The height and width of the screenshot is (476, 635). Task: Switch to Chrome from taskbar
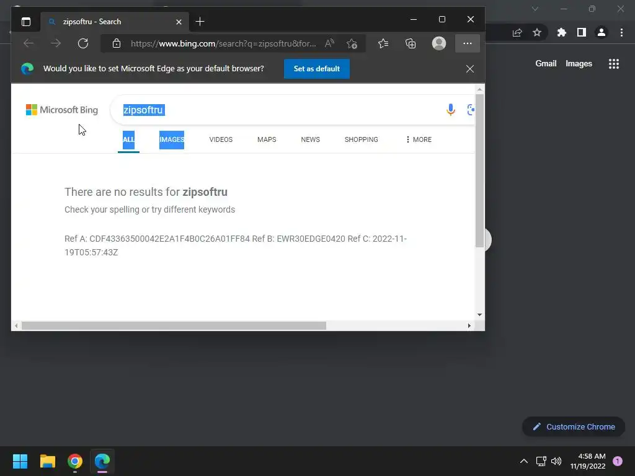pos(75,461)
